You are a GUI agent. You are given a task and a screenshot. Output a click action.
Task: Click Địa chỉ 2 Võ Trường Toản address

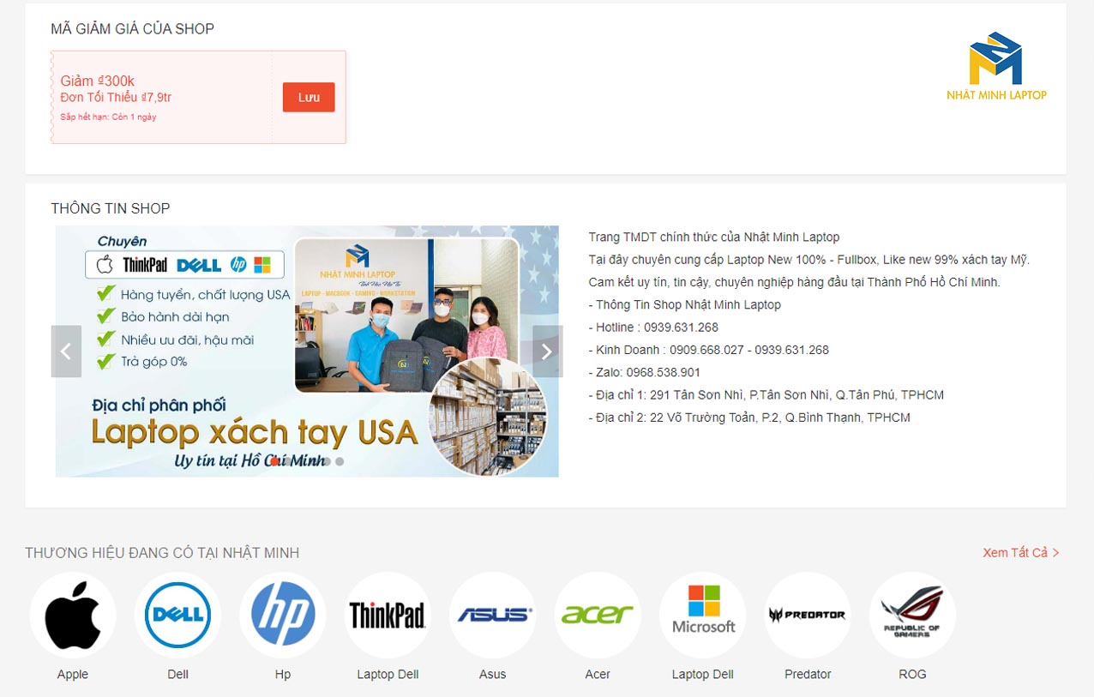749,418
